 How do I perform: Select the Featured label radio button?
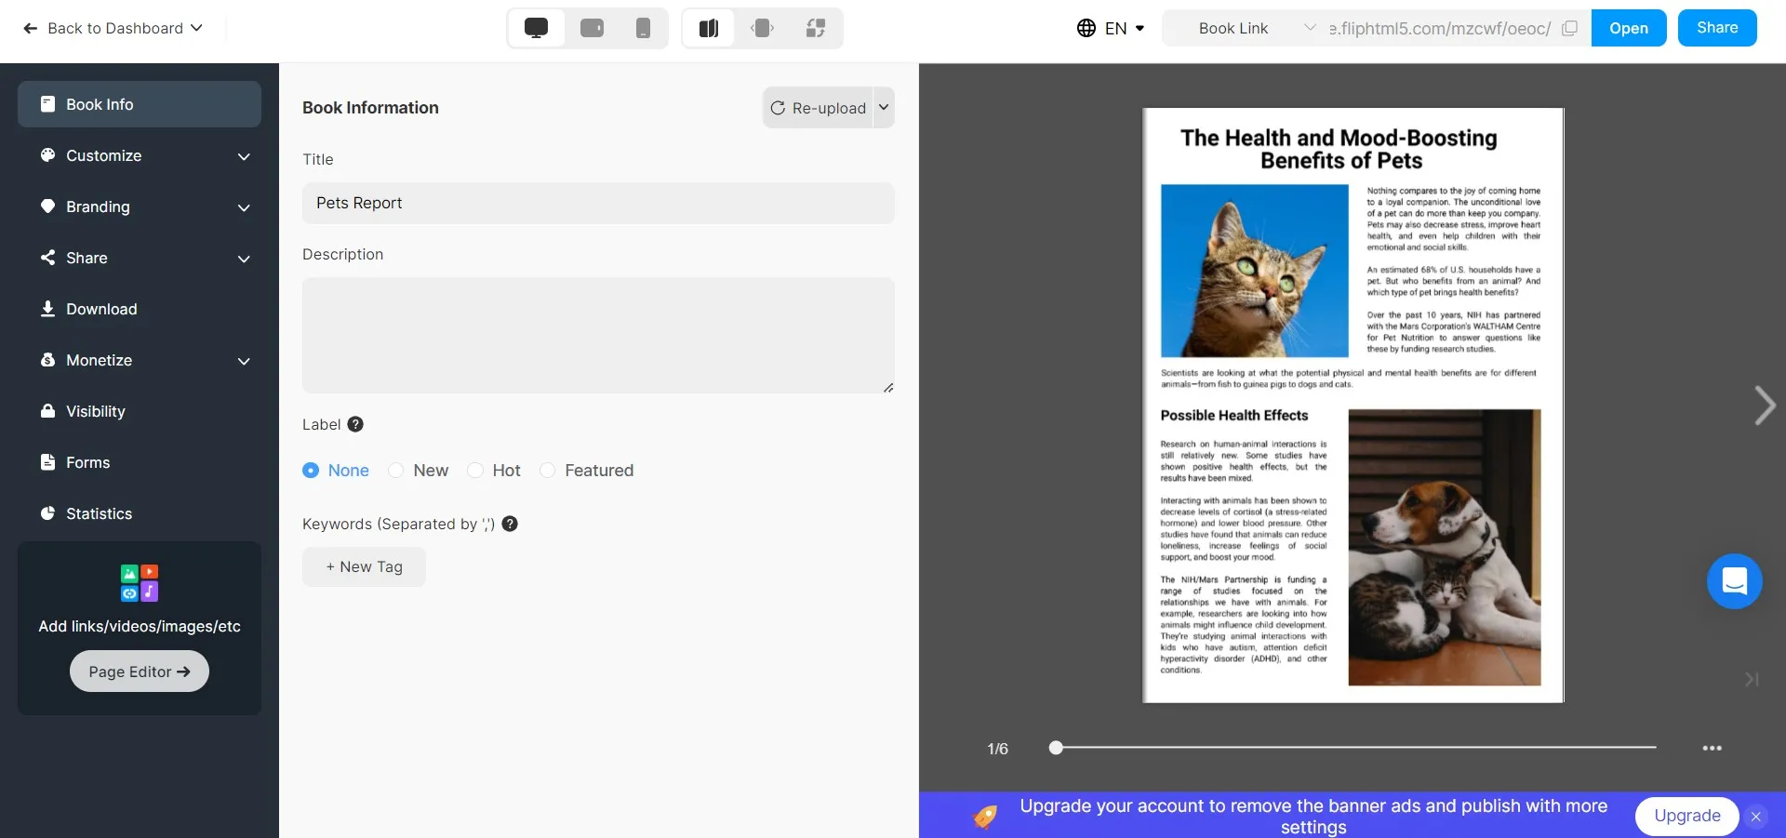[548, 471]
